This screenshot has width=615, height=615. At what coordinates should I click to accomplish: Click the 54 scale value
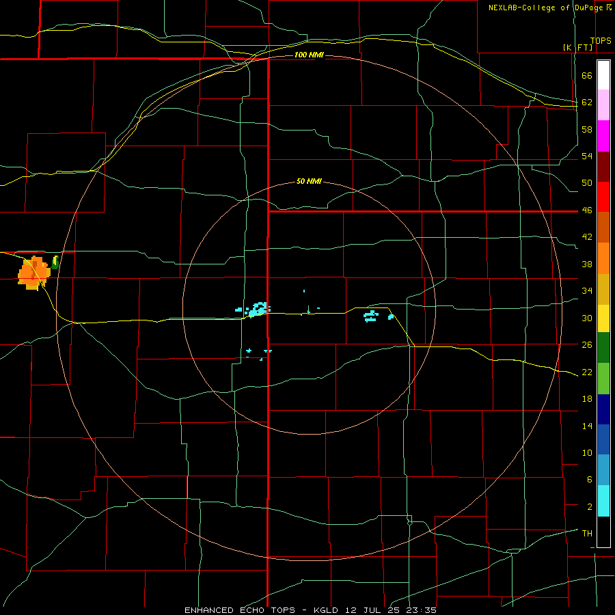point(587,156)
